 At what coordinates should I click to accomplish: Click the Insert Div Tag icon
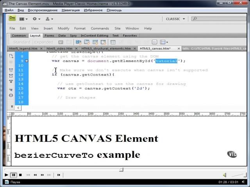pyautogui.click(x=61, y=42)
